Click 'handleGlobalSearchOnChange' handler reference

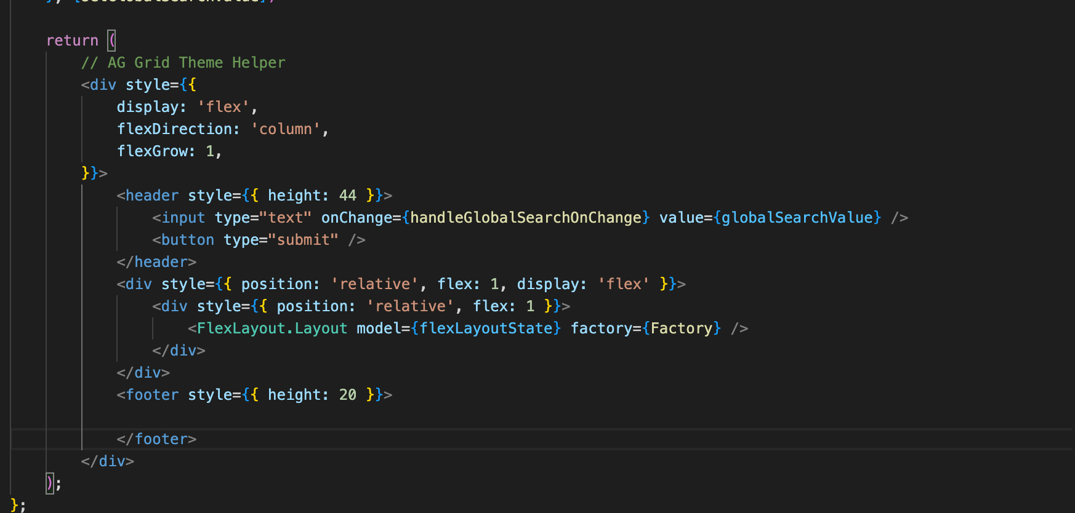click(526, 218)
